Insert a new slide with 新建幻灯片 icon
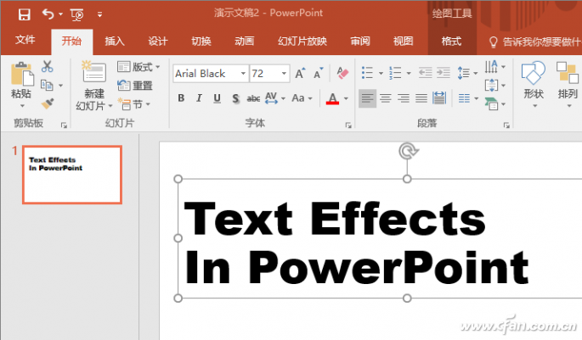 pyautogui.click(x=93, y=71)
